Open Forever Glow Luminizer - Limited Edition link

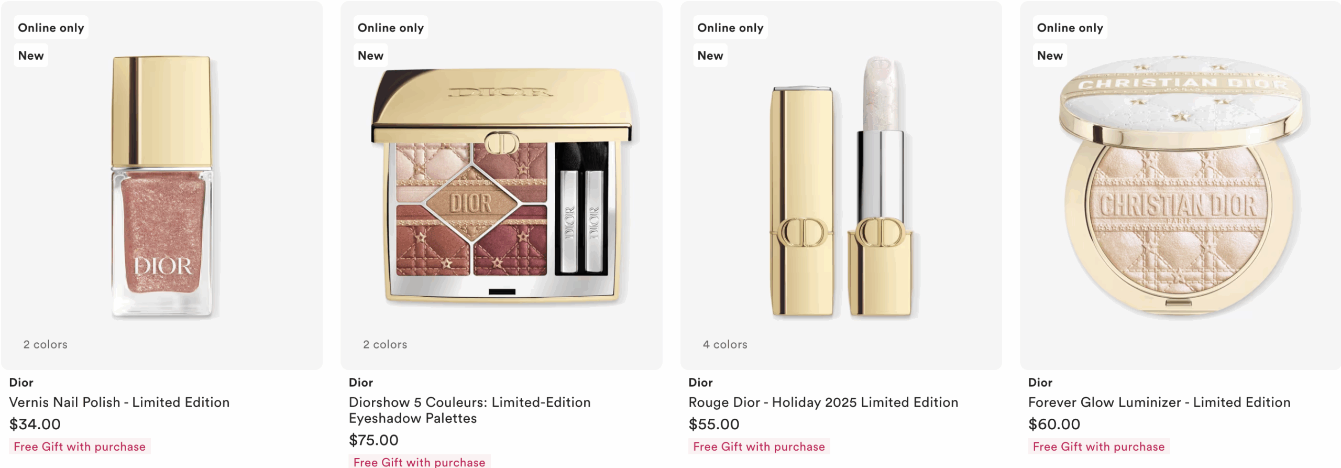tap(1159, 402)
